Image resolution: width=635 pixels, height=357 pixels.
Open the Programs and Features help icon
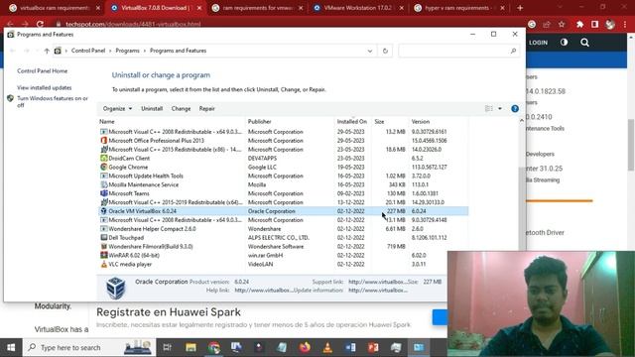(515, 108)
